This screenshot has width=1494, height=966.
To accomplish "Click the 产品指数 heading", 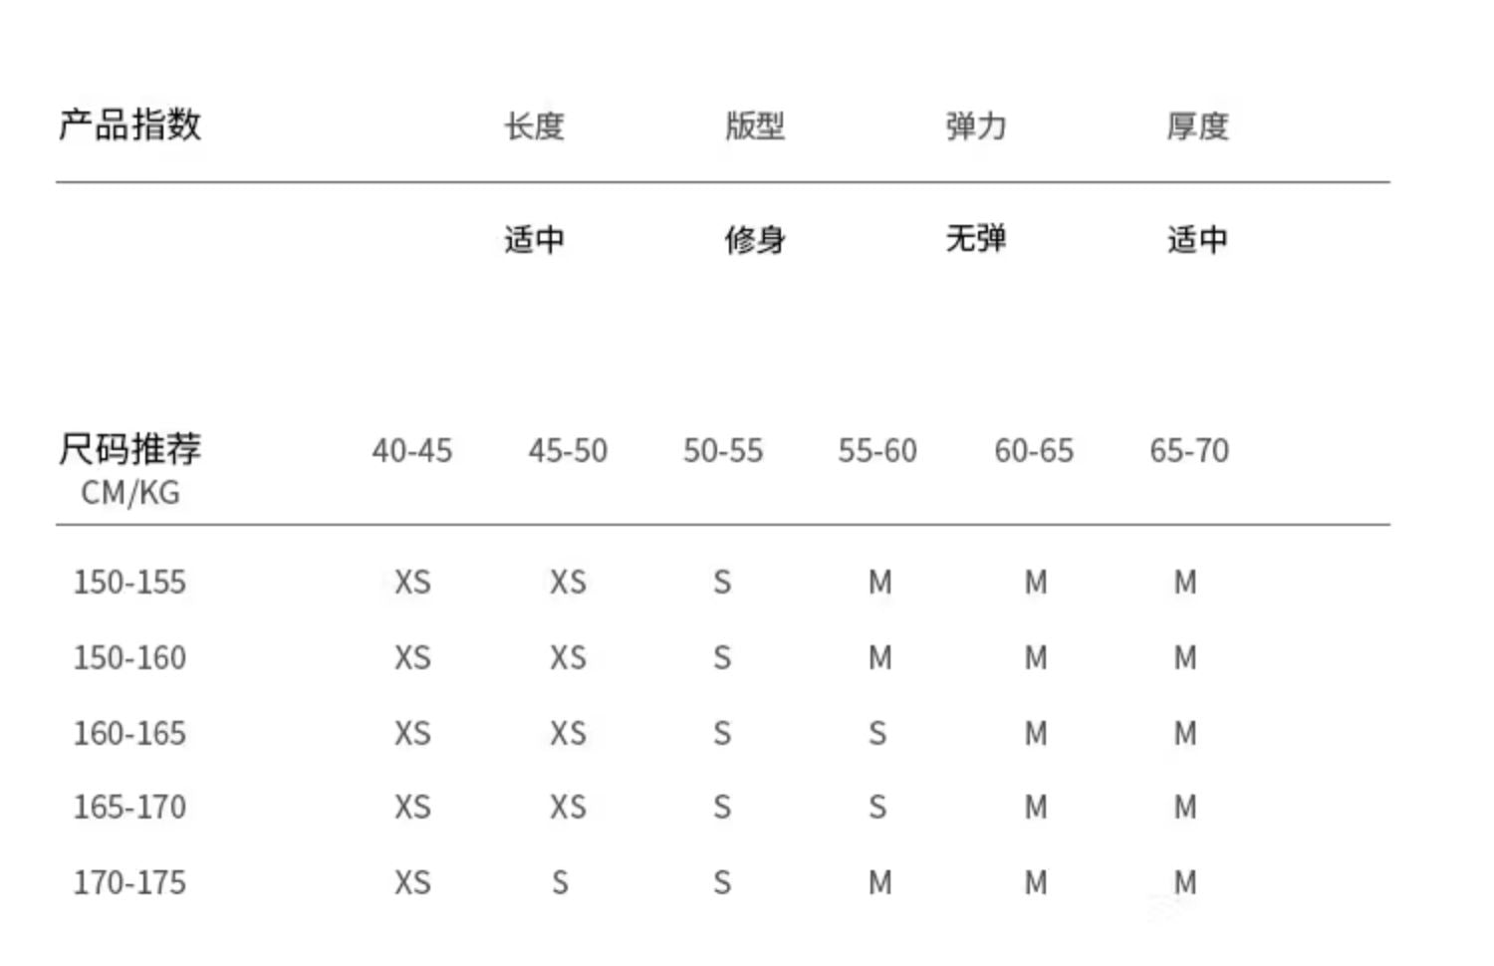I will click(130, 125).
